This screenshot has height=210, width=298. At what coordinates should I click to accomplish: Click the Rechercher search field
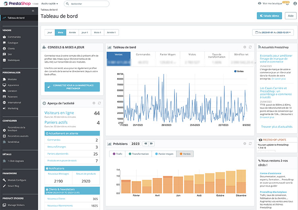coord(87,4)
